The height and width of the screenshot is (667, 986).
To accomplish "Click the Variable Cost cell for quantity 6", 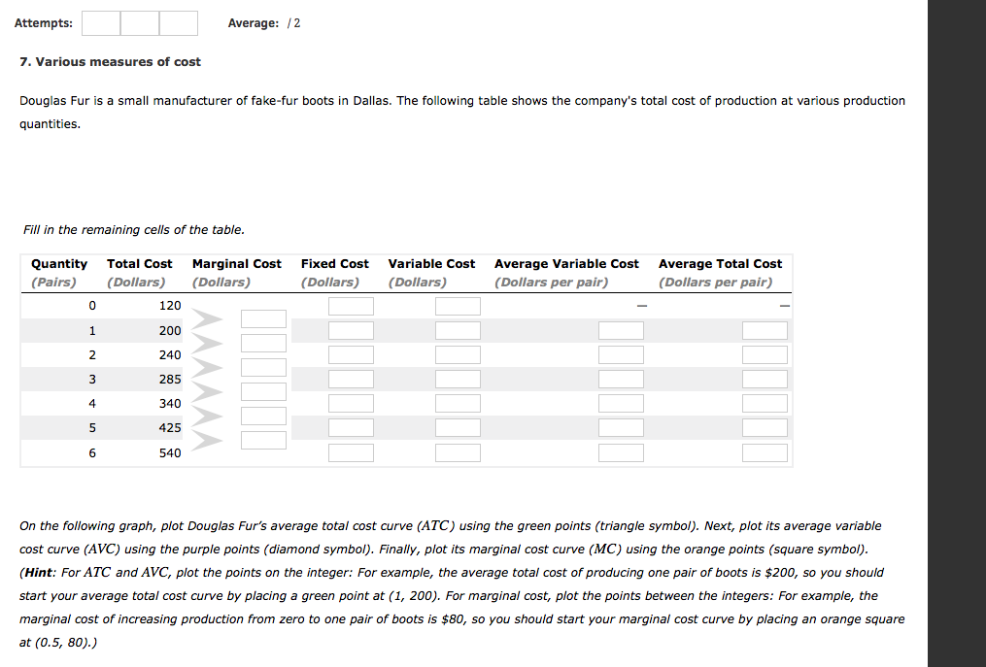I will (458, 452).
